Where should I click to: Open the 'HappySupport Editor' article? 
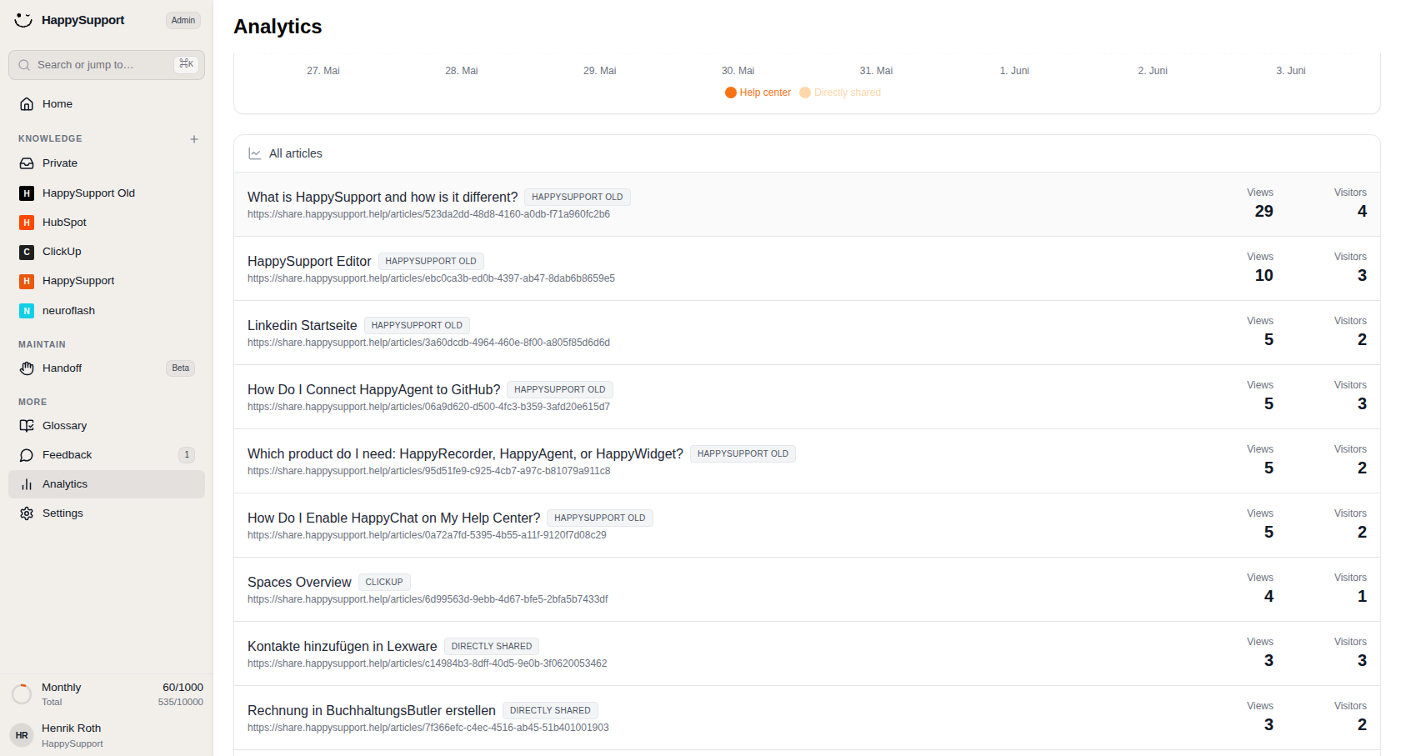point(309,262)
